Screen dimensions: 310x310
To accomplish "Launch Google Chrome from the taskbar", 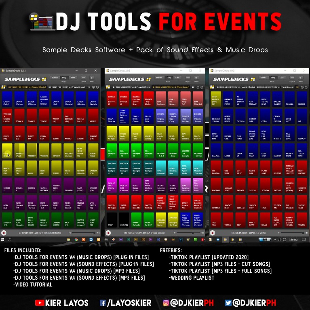I will click(x=76, y=240).
